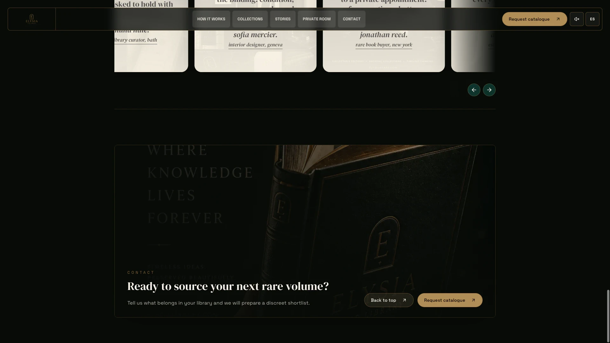Advance testimonials with the right arrow
Image resolution: width=610 pixels, height=343 pixels.
tap(489, 90)
